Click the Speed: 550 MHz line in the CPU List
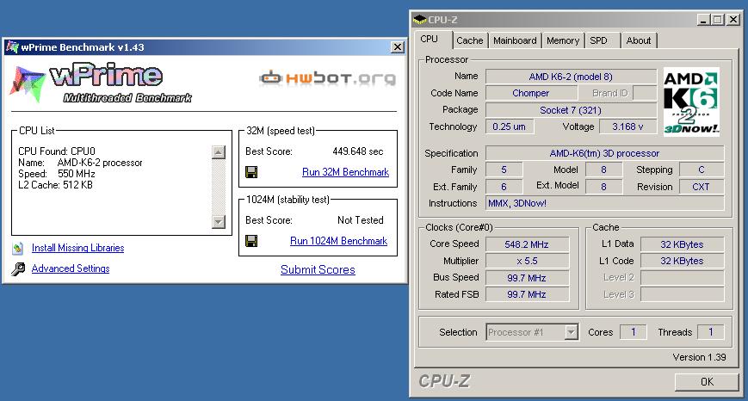The width and height of the screenshot is (748, 401). click(57, 174)
